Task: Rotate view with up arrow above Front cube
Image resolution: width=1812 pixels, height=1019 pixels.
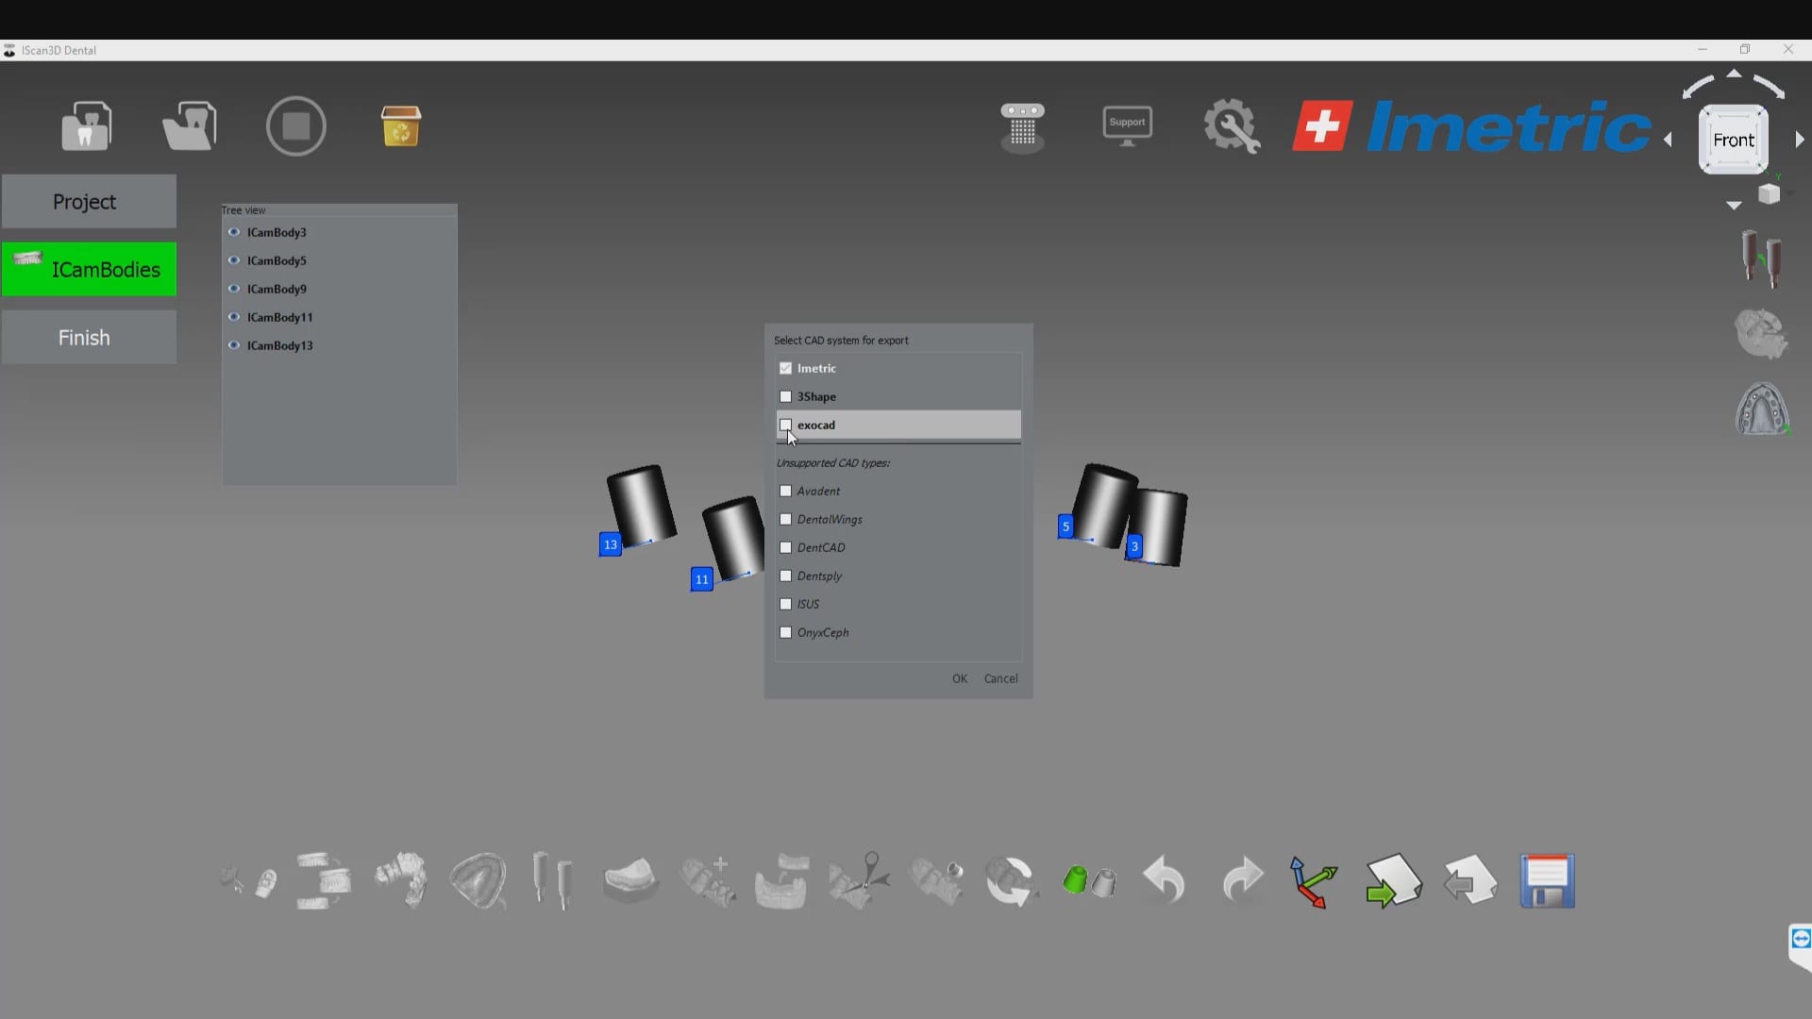Action: pos(1734,74)
